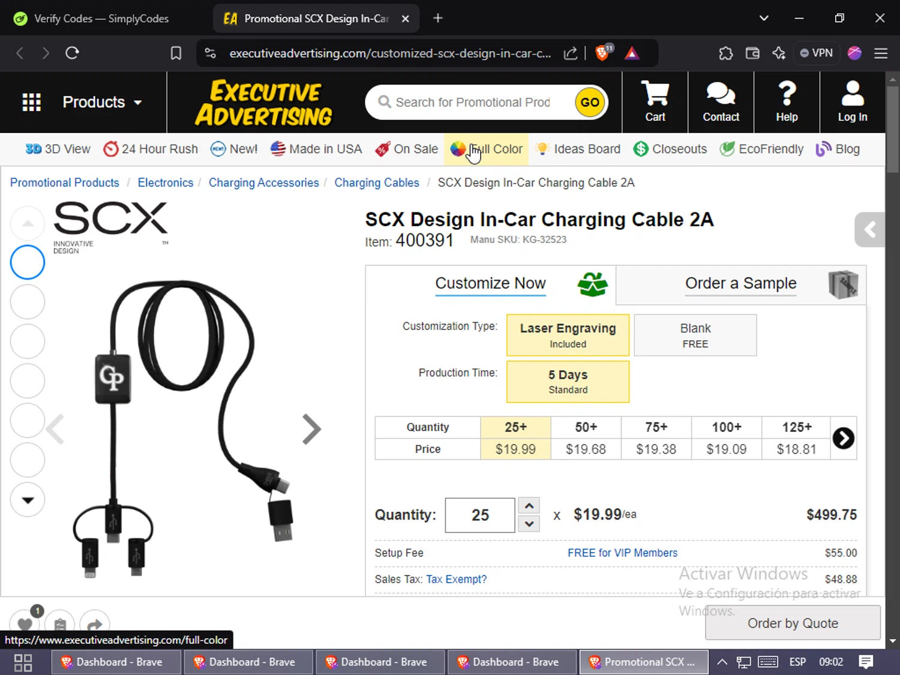Click the Log In user icon
Screen dimensions: 900x675
pyautogui.click(x=853, y=101)
